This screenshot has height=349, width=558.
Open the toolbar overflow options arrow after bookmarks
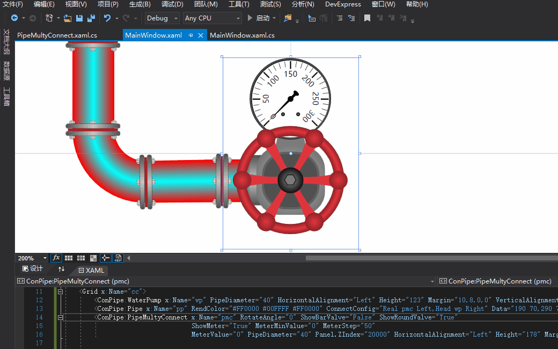coord(413,21)
